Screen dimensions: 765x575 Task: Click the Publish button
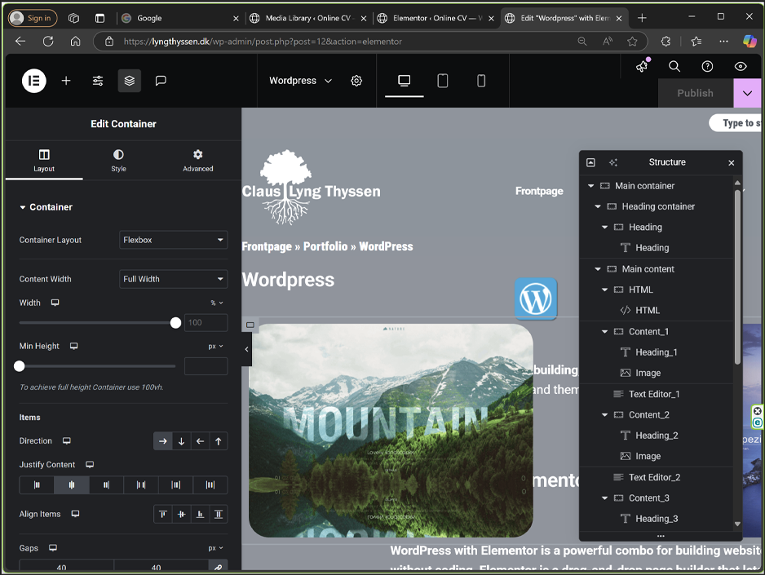coord(695,93)
